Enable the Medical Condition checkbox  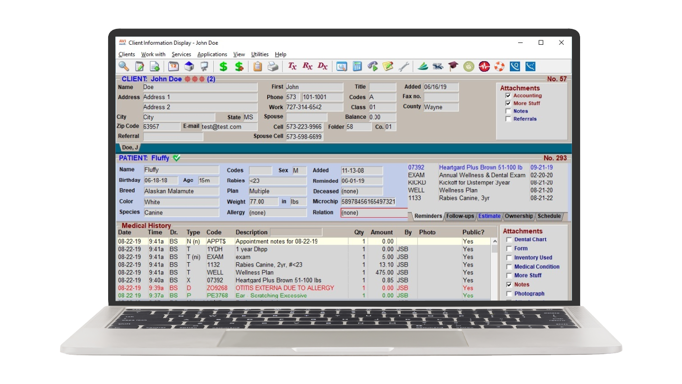(509, 267)
